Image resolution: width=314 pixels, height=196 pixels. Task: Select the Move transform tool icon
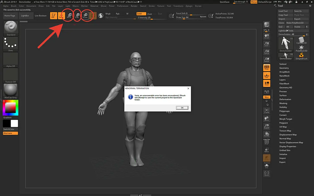(x=69, y=16)
